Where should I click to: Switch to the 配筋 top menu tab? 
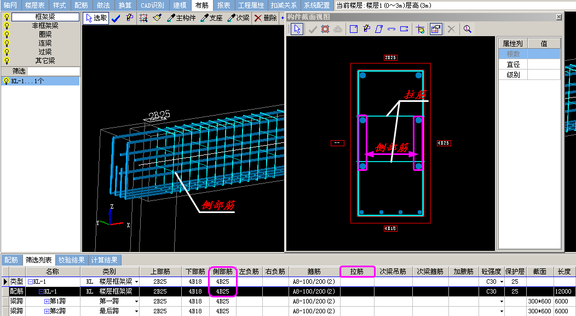pyautogui.click(x=81, y=5)
